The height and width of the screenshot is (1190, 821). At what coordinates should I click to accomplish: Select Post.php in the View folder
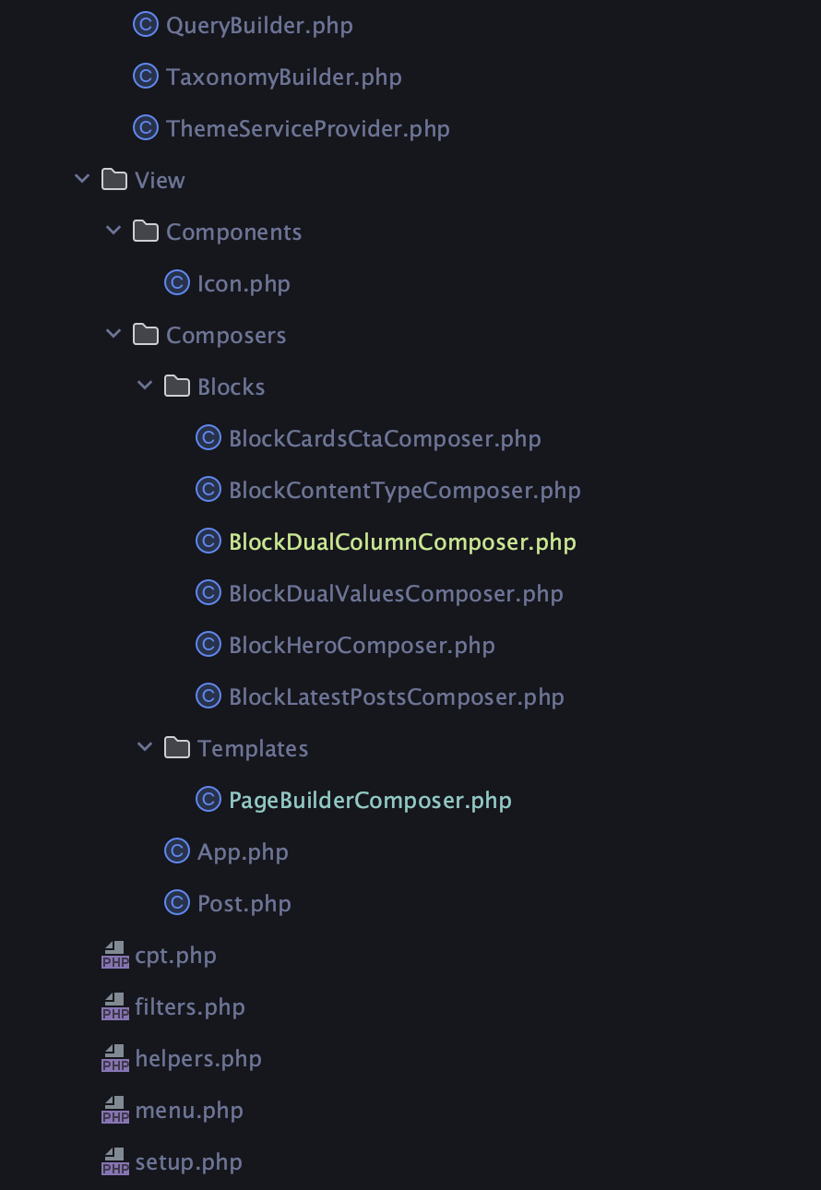[244, 903]
